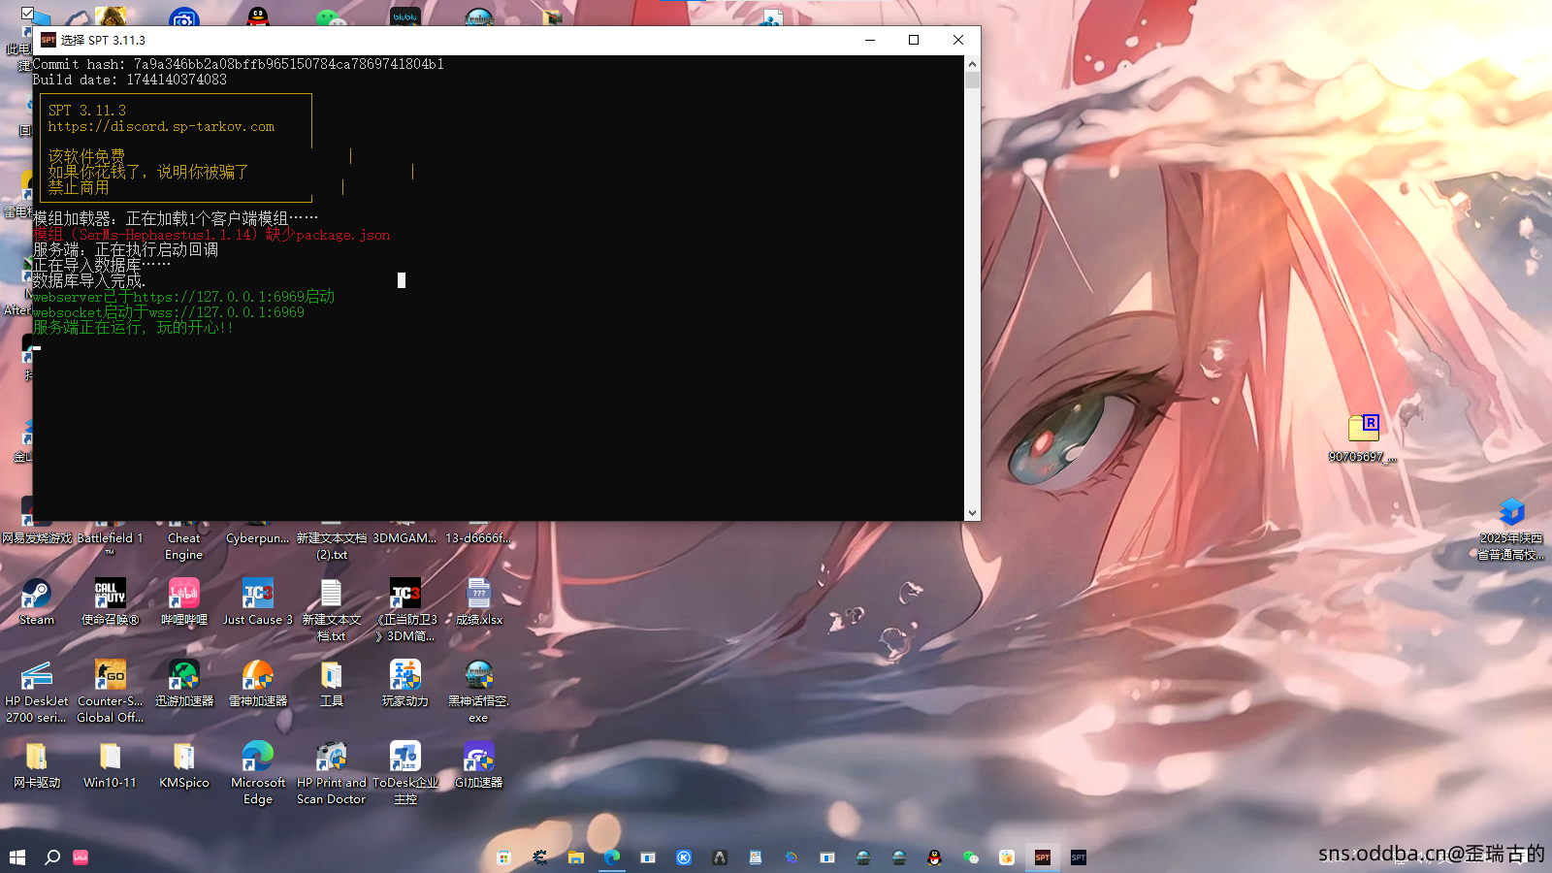Viewport: 1552px width, 873px height.
Task: Click the red 缺少package.json error line
Action: 211,235
